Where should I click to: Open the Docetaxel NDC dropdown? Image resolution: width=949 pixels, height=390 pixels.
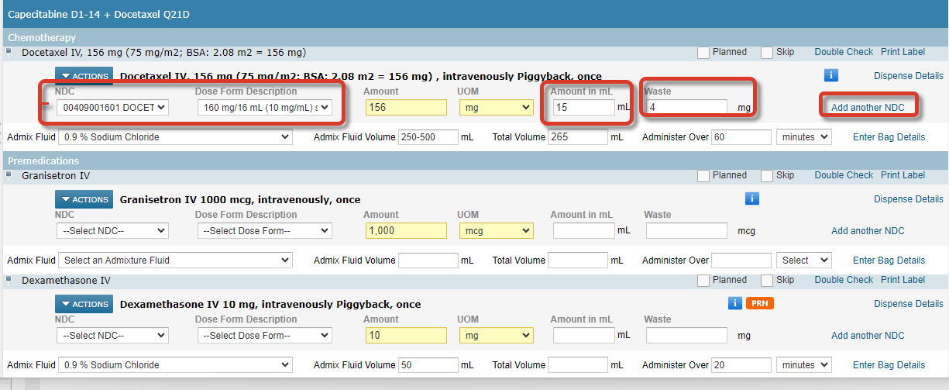point(113,107)
